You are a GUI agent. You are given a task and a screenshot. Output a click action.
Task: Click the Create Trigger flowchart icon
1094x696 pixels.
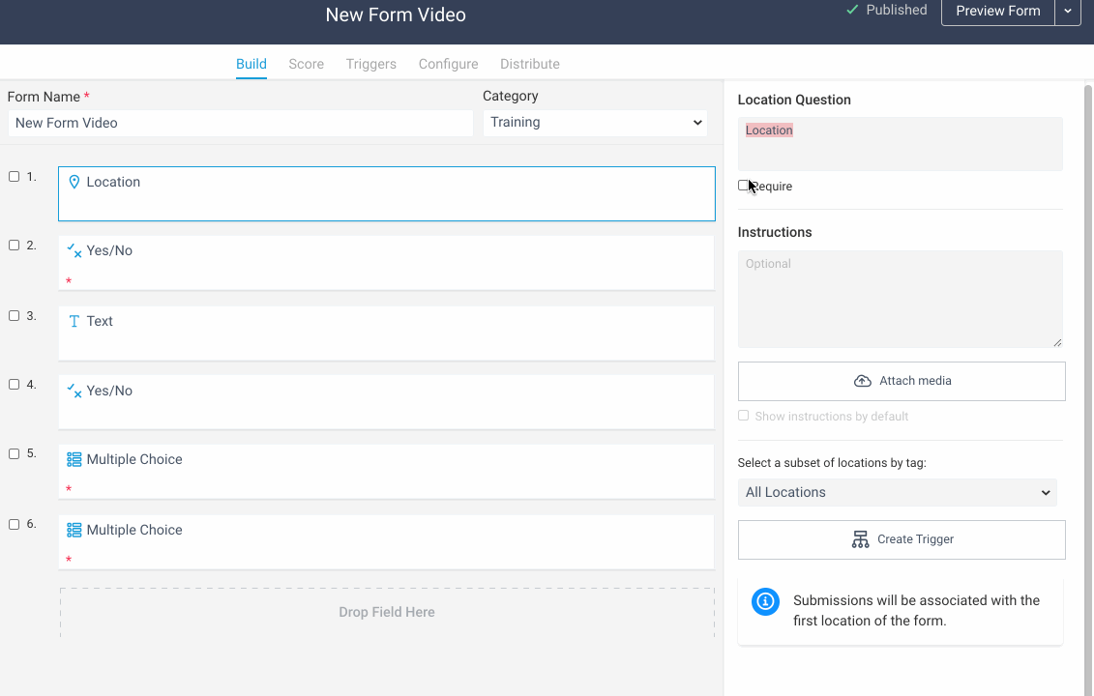pyautogui.click(x=860, y=539)
